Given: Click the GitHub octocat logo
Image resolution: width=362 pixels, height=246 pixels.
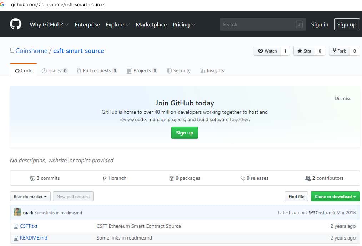Looking at the screenshot, I should coord(16,24).
